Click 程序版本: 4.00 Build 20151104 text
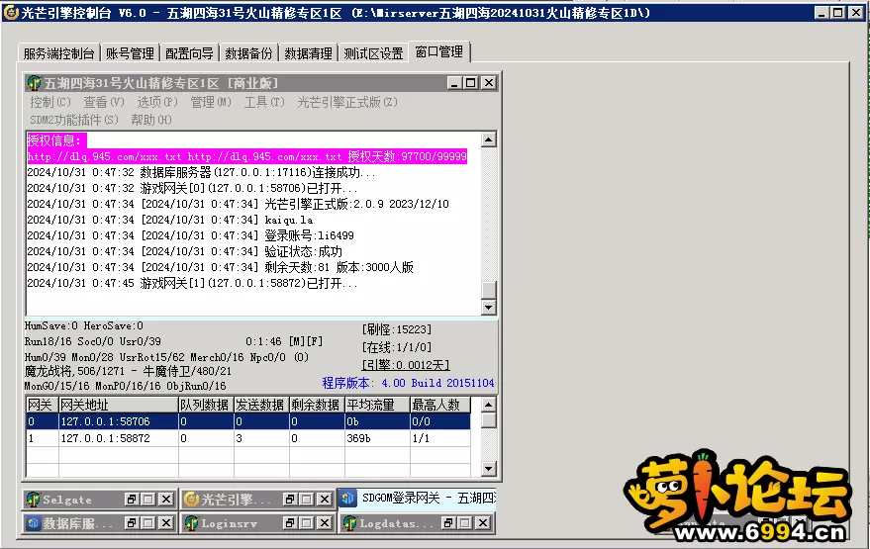Screen dimensions: 870x549 (x=408, y=383)
